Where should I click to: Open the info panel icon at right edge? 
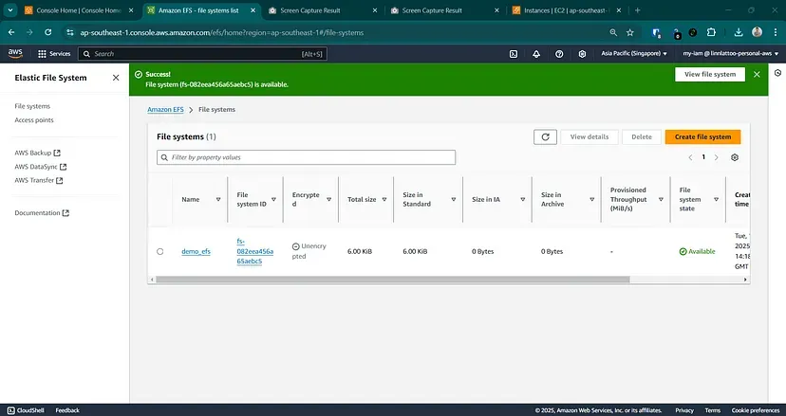[x=777, y=73]
